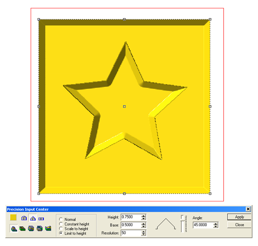Decrease Resolution with the down spinner arrow

click(144, 234)
